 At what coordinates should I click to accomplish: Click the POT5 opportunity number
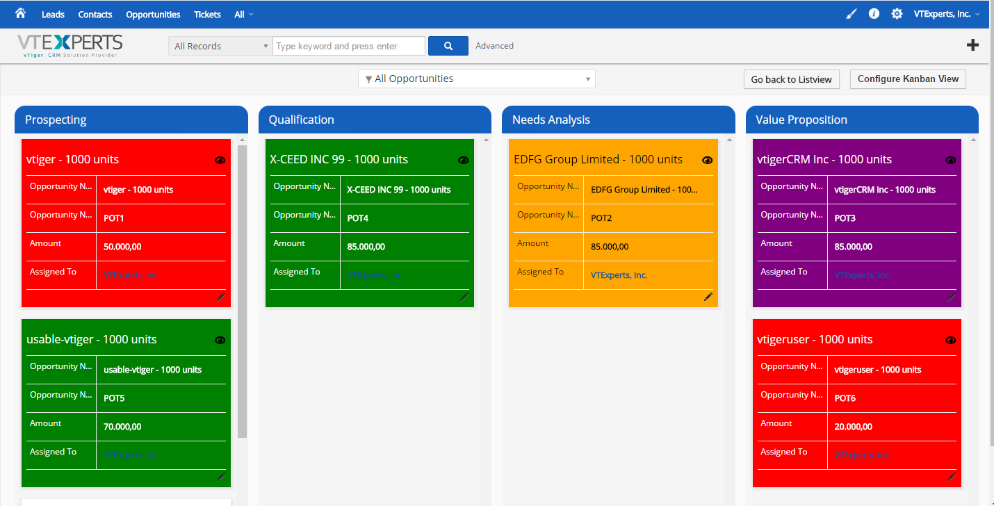[x=114, y=398]
